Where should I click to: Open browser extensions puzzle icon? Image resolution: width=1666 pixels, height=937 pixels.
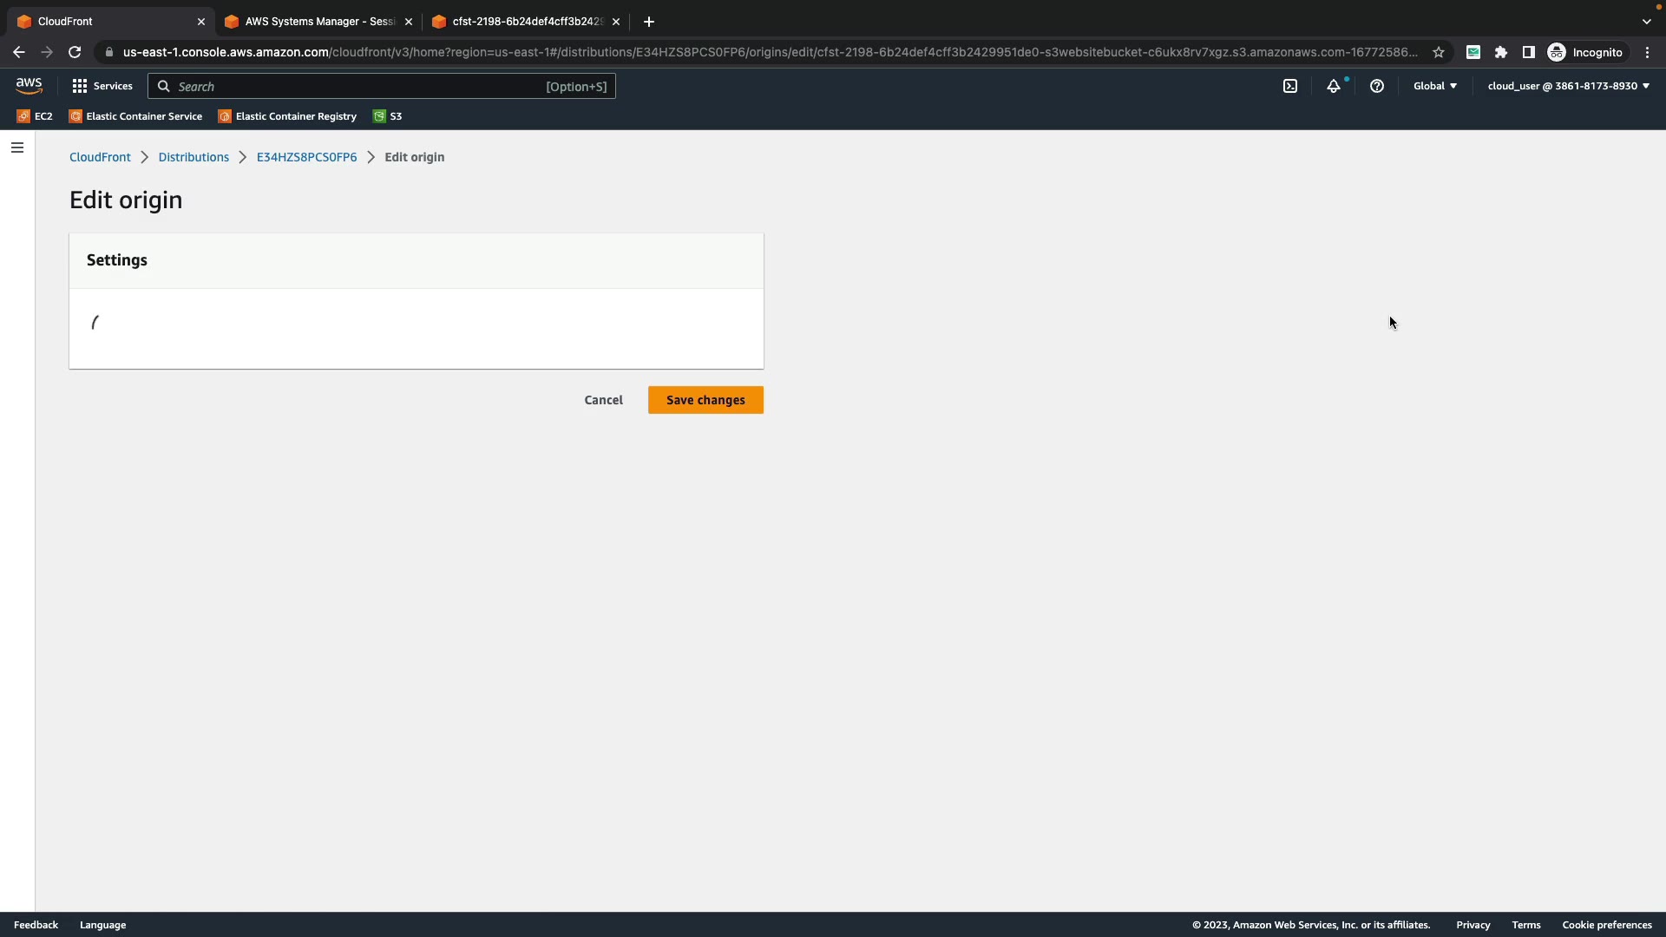pyautogui.click(x=1501, y=52)
